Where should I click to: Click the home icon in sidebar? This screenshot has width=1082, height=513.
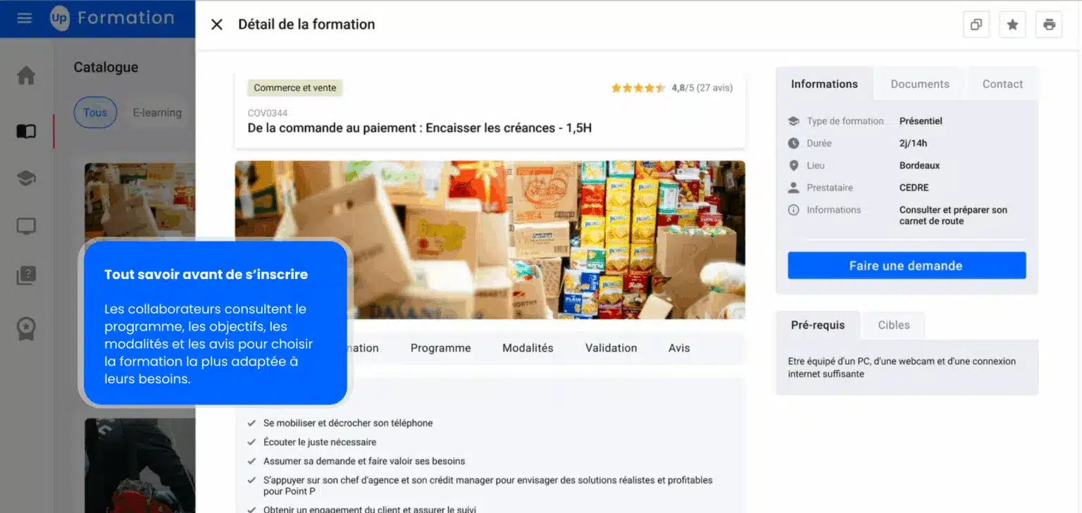[x=26, y=75]
